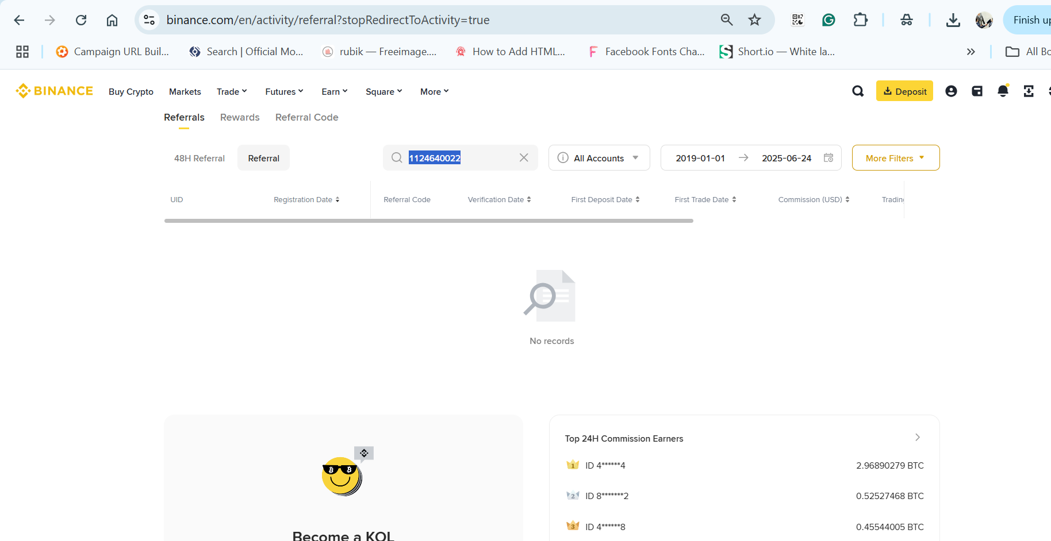
Task: Click the Binance logo
Action: (54, 91)
